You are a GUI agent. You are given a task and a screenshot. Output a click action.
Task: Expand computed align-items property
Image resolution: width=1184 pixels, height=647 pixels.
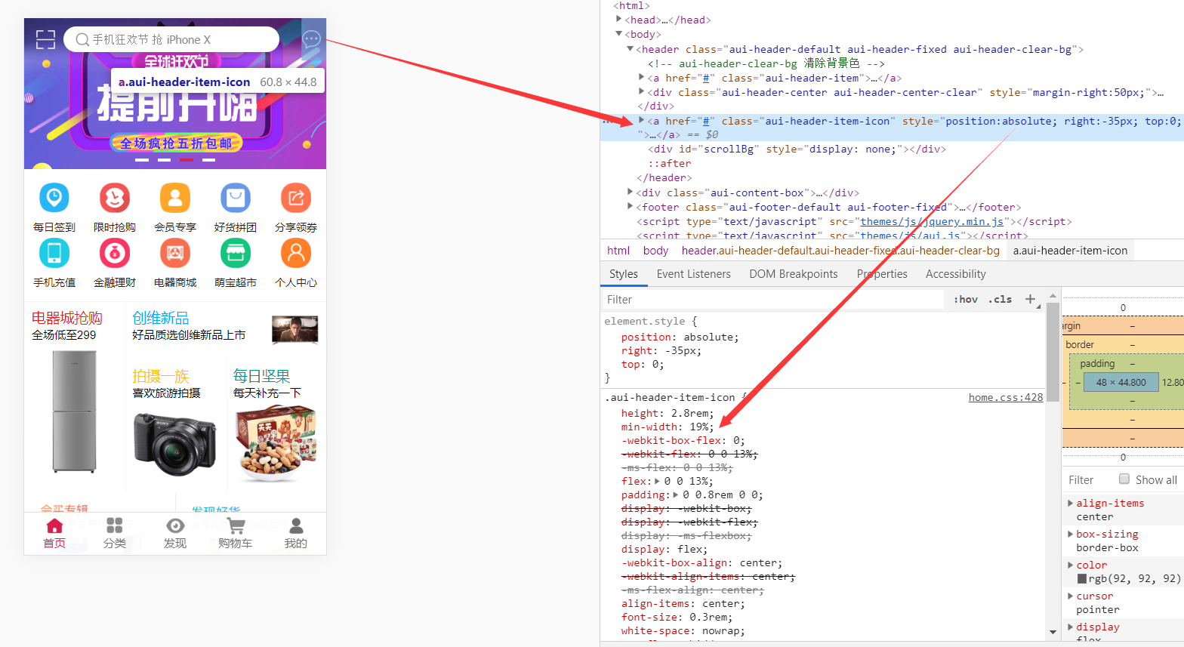point(1071,503)
